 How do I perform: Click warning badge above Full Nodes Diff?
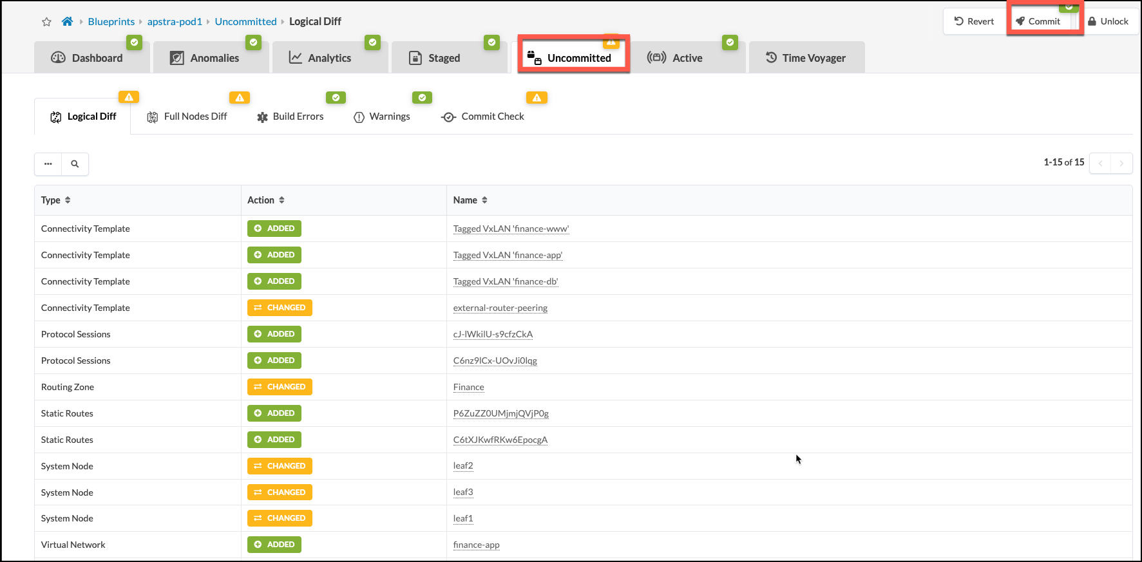240,98
